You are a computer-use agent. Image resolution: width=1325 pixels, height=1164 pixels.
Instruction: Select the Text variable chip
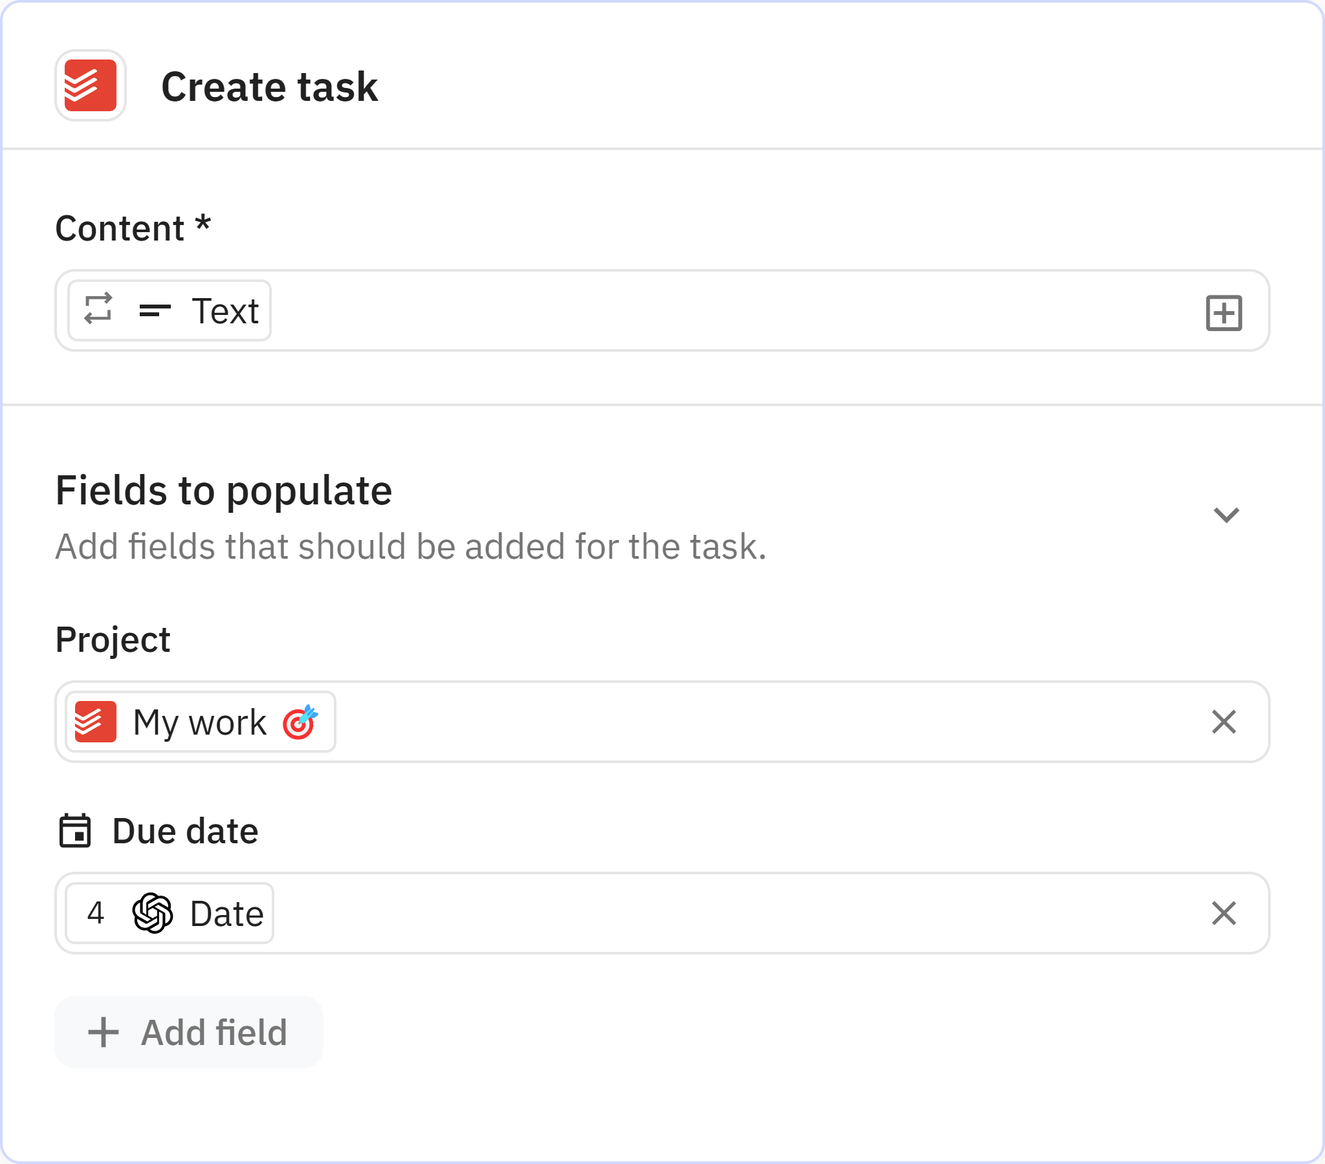(224, 310)
